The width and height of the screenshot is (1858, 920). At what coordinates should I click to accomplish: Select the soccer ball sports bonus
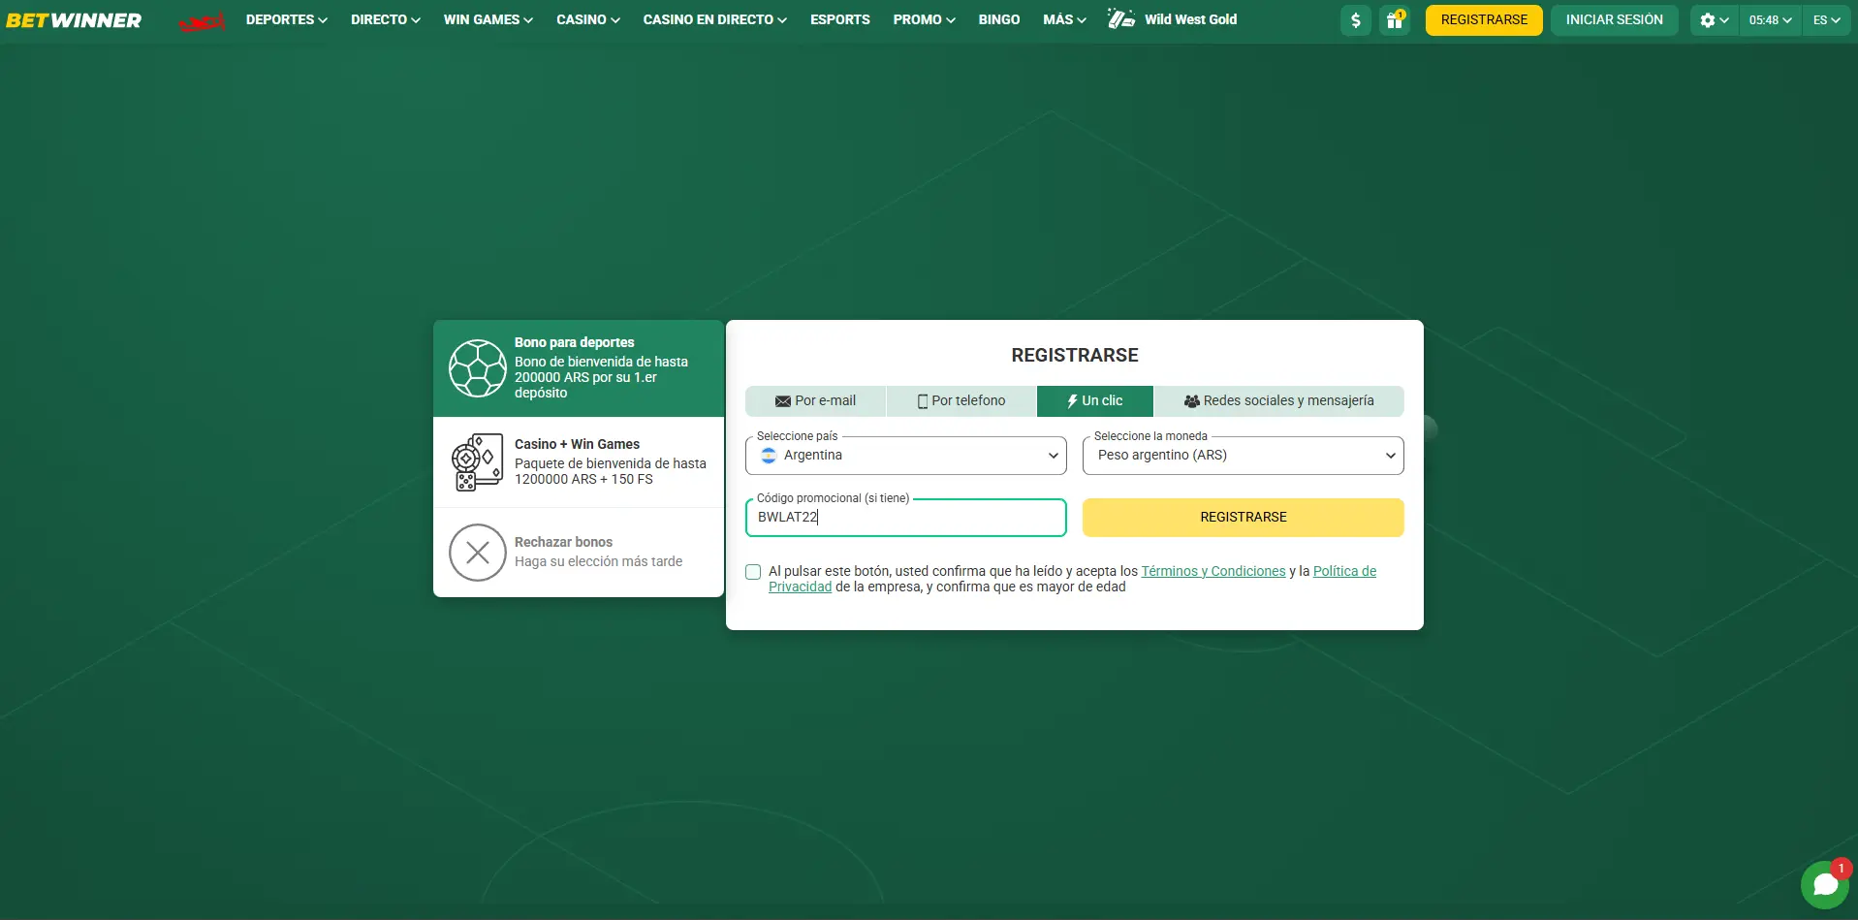579,368
